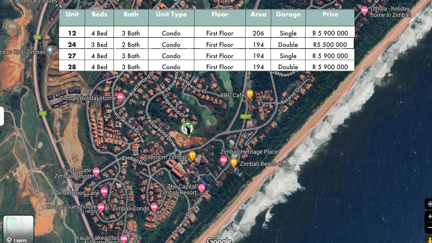This screenshot has width=432, height=243.
Task: Select the BBC Cafe restaurant pin
Action: (249, 94)
